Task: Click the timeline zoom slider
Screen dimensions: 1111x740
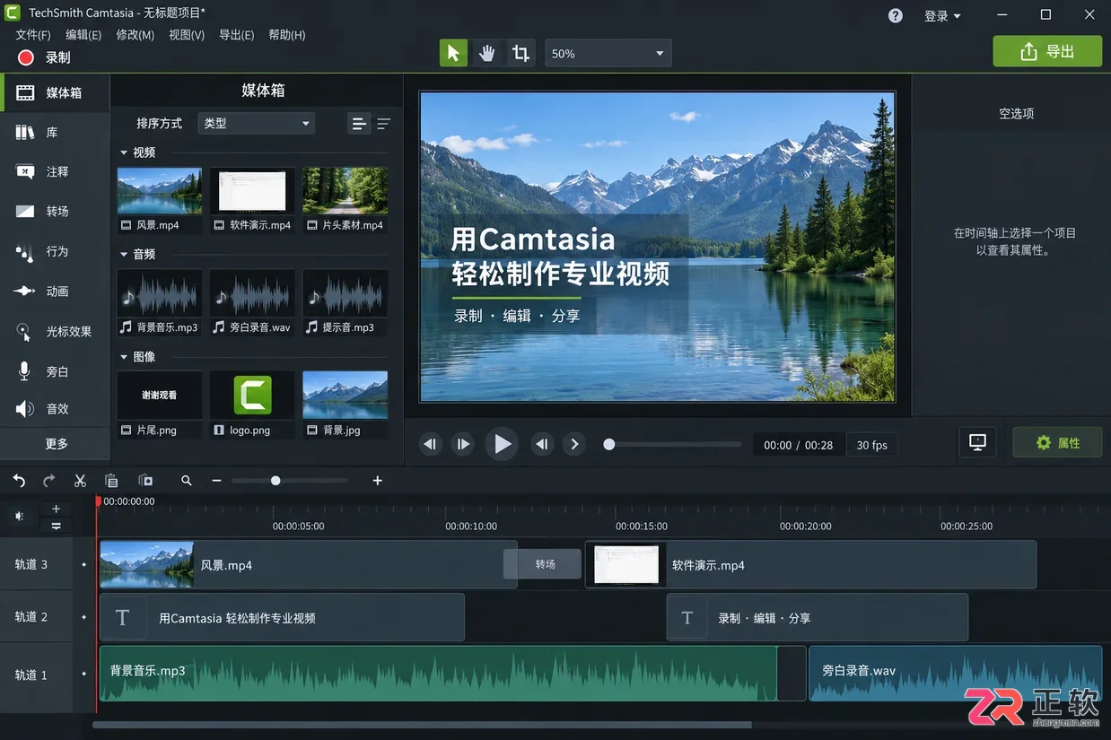Action: (290, 481)
